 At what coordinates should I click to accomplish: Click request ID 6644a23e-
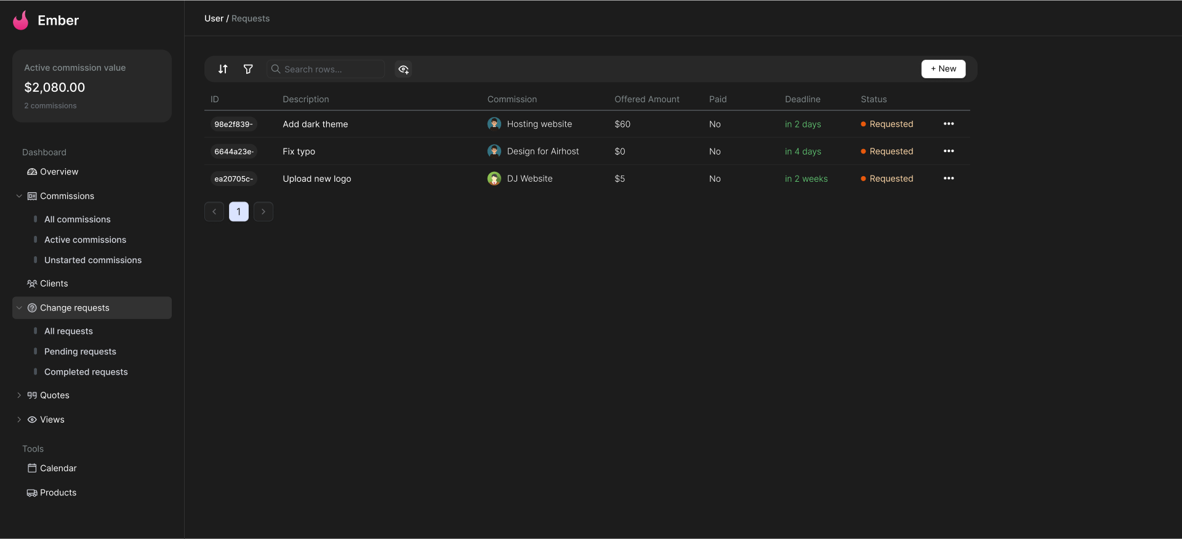(233, 152)
